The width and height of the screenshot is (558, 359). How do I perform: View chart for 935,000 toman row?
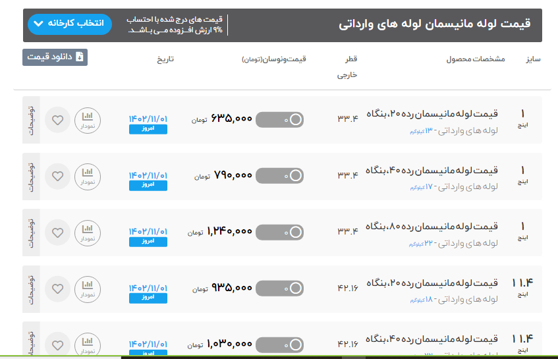[x=87, y=289]
